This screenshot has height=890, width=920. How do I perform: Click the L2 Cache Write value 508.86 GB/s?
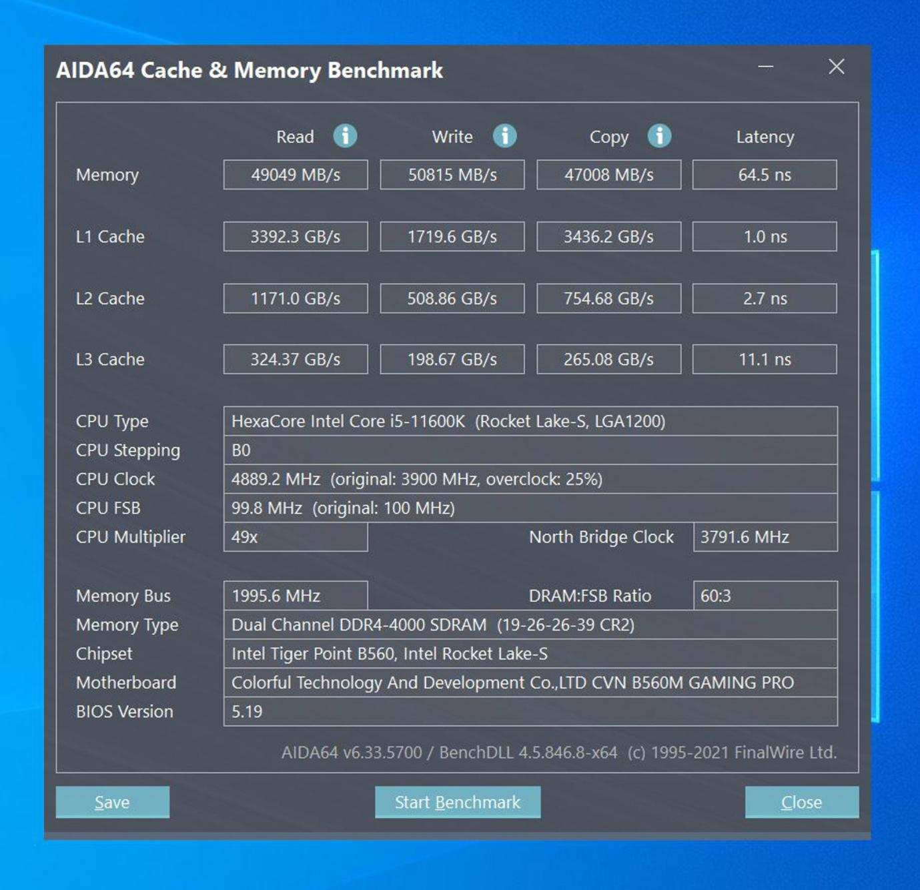452,298
